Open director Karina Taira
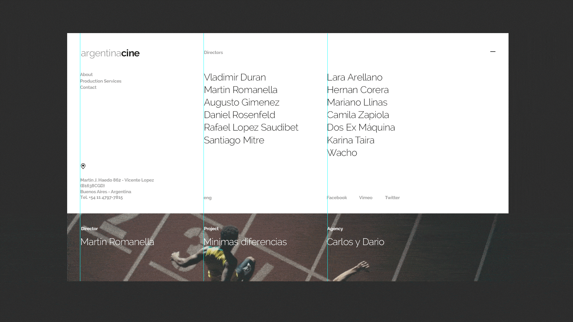Image resolution: width=573 pixels, height=322 pixels. tap(350, 140)
